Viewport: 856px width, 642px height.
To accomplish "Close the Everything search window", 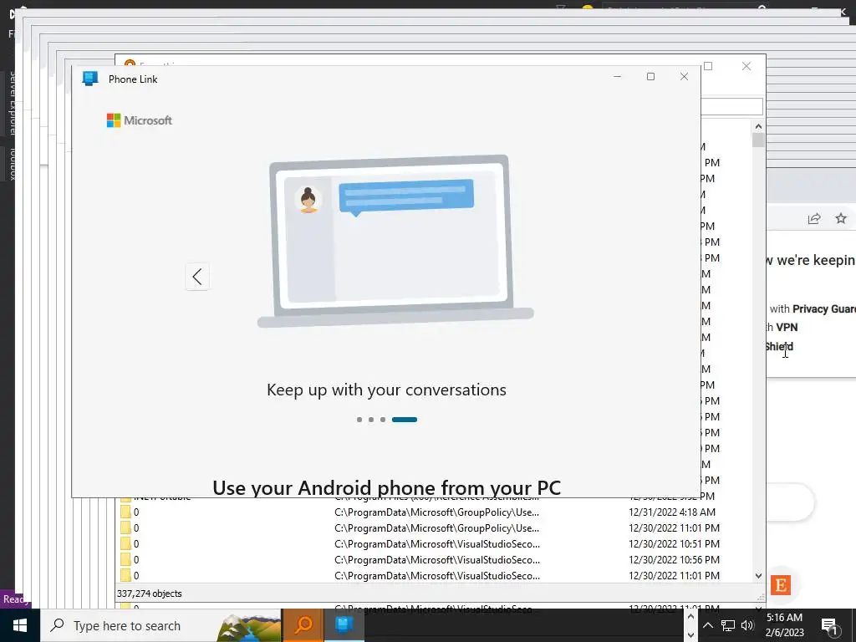I will click(746, 66).
